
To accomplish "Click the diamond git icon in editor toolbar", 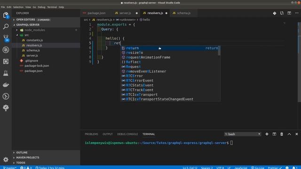I will (275, 13).
